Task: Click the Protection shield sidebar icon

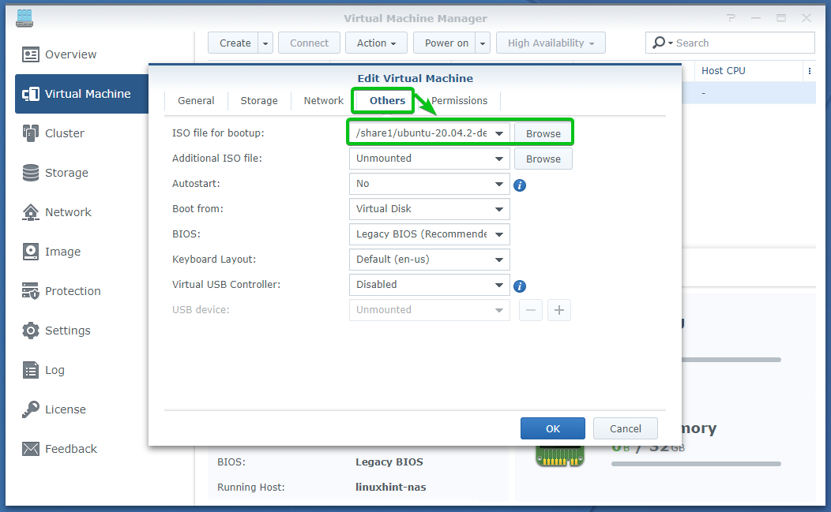Action: tap(30, 291)
